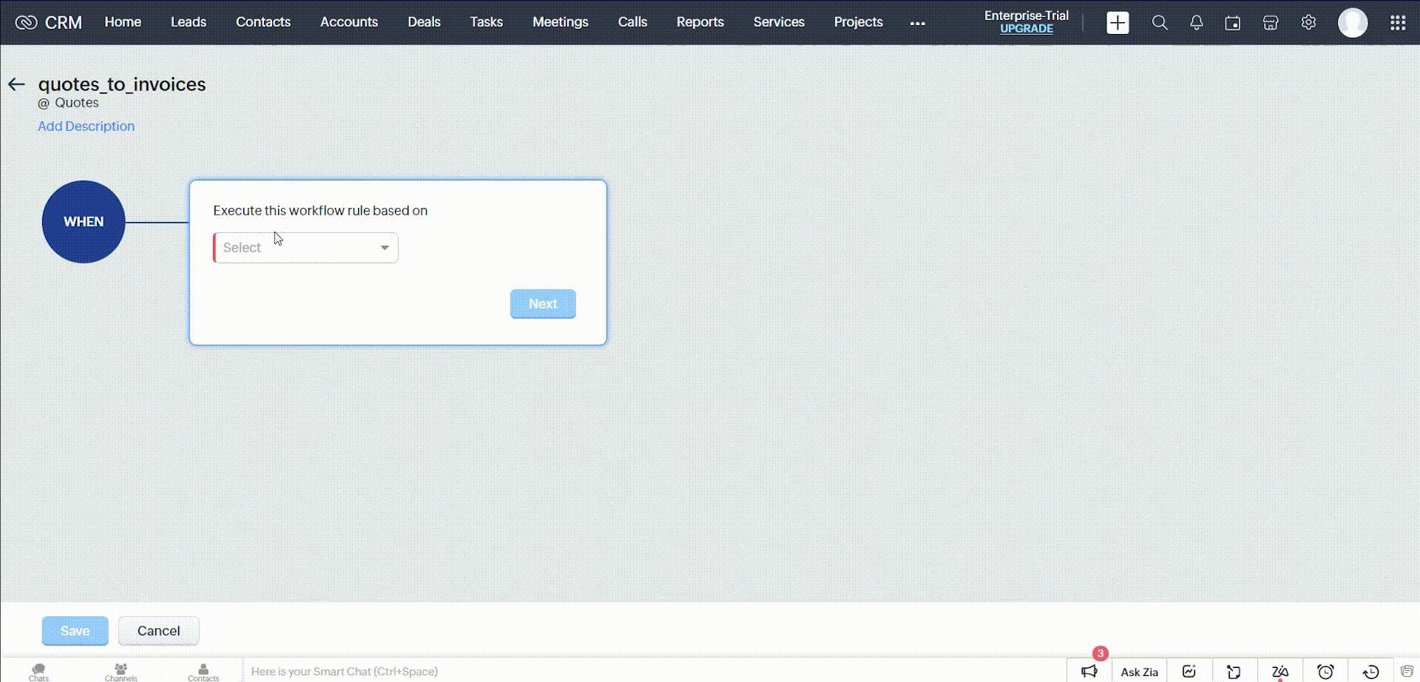This screenshot has height=682, width=1420.
Task: Open the notifications bell
Action: point(1196,23)
